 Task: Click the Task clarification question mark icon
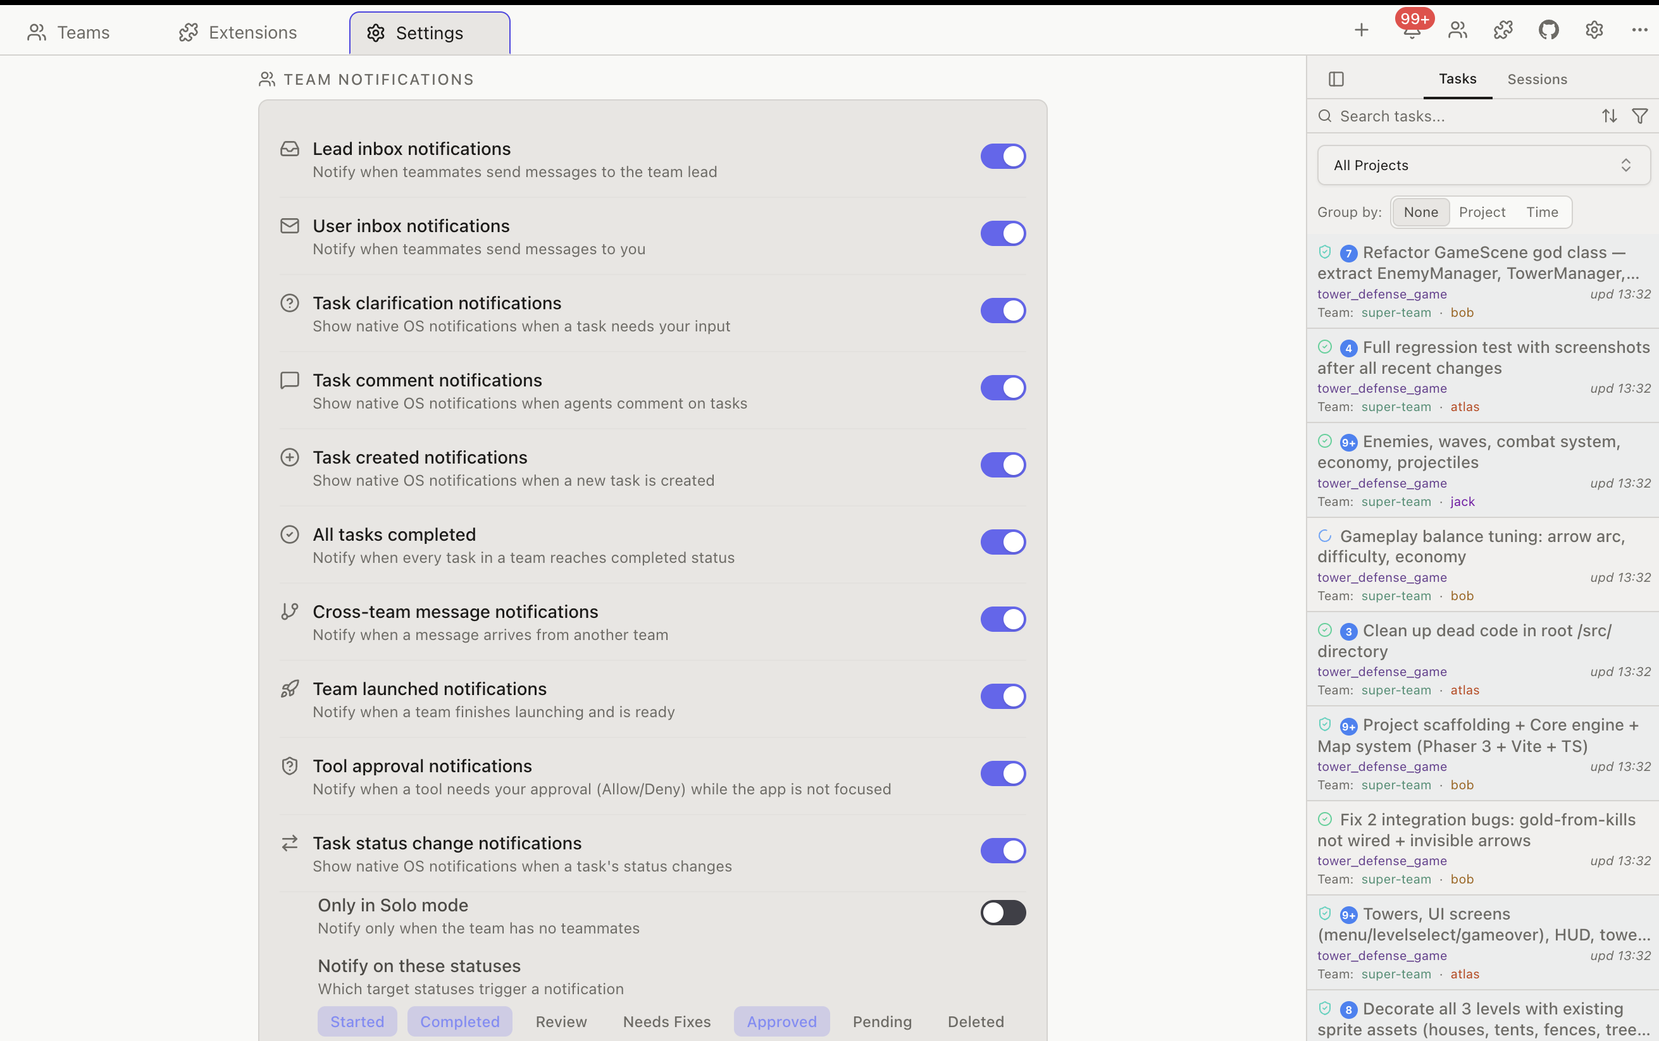coord(289,302)
